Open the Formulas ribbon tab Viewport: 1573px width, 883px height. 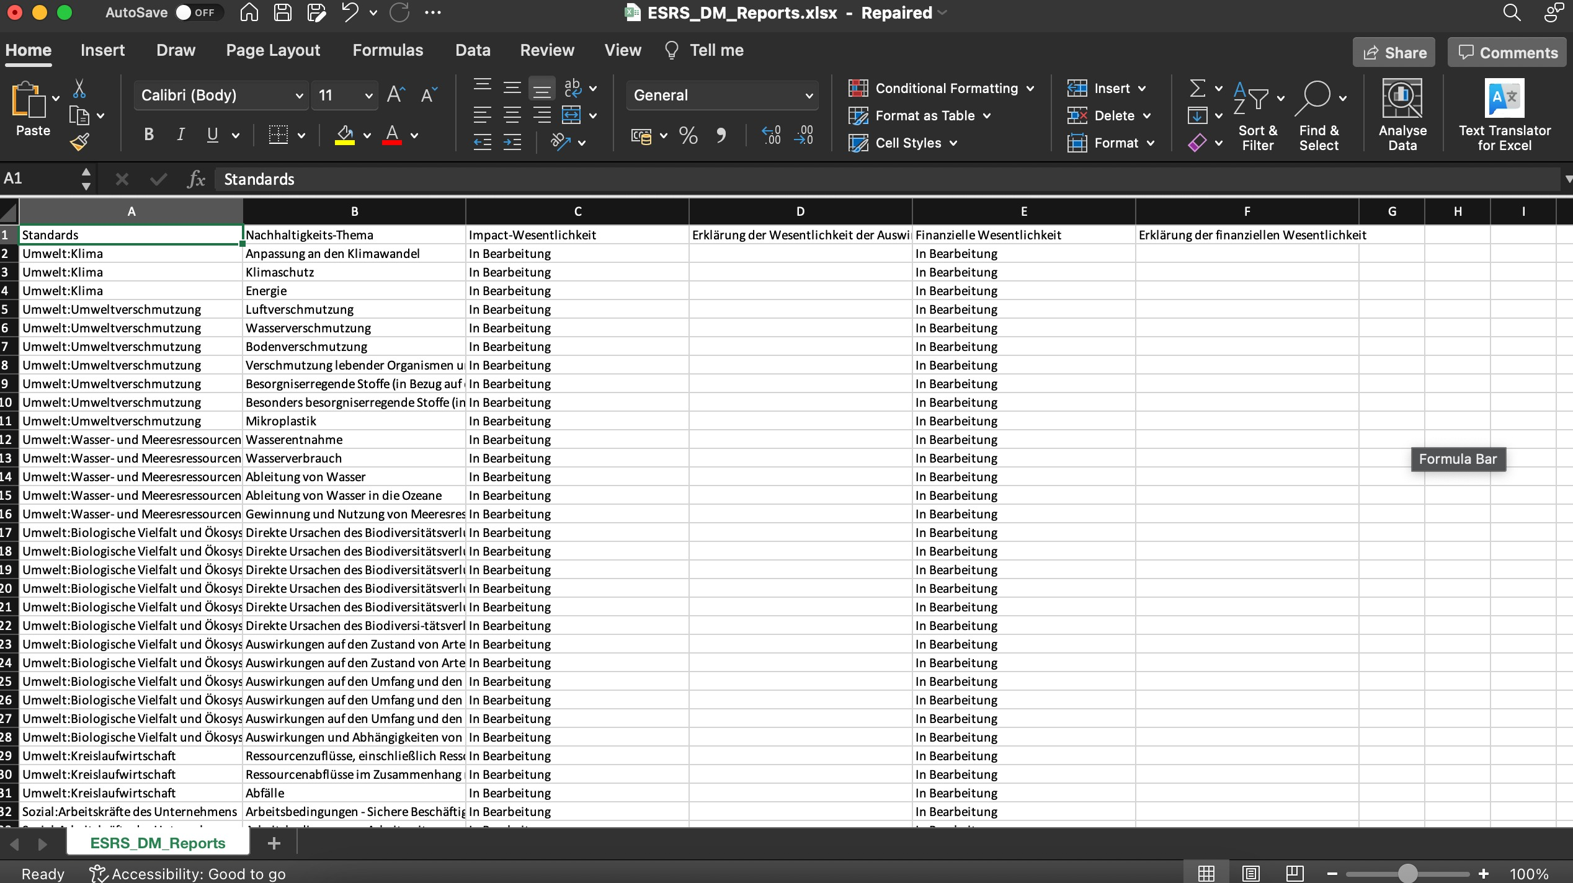pyautogui.click(x=388, y=50)
